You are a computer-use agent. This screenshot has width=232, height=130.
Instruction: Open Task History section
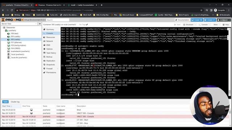(51, 53)
